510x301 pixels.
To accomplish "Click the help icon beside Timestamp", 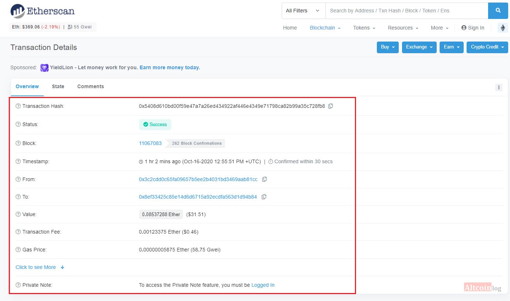I will tap(18, 161).
